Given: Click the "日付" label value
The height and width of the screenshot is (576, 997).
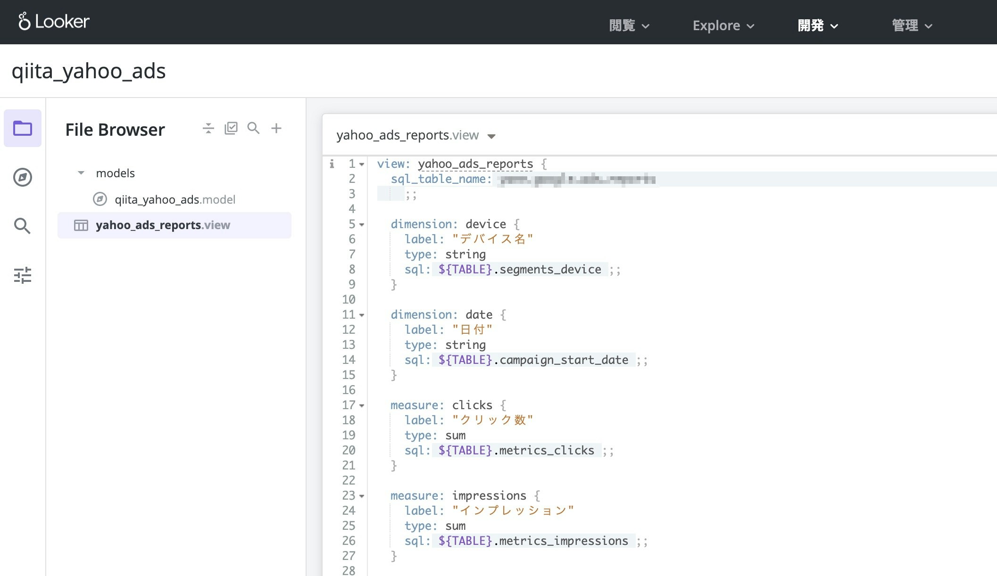Looking at the screenshot, I should 472,329.
